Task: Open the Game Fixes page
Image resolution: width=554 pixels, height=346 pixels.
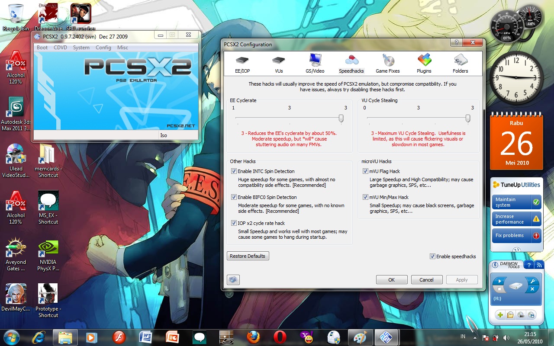Action: (x=388, y=64)
